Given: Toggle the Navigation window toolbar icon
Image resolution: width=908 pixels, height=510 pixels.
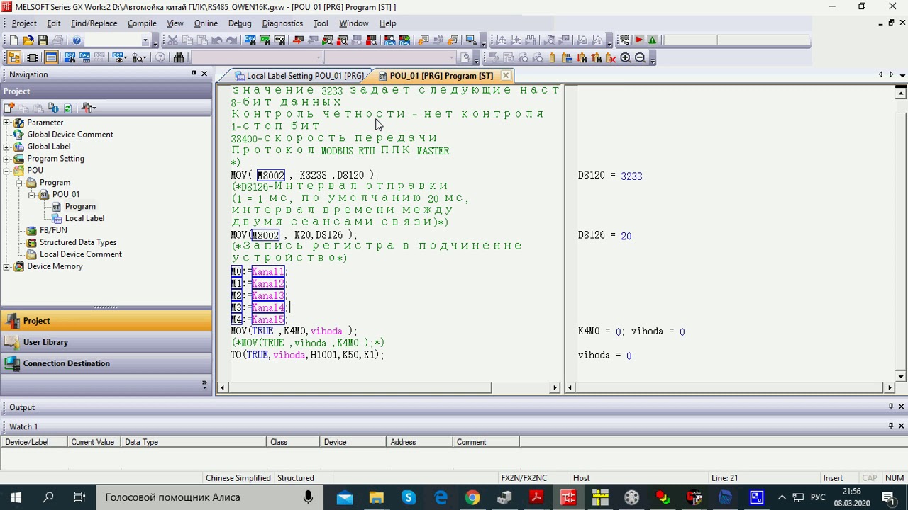Looking at the screenshot, I should coord(13,58).
